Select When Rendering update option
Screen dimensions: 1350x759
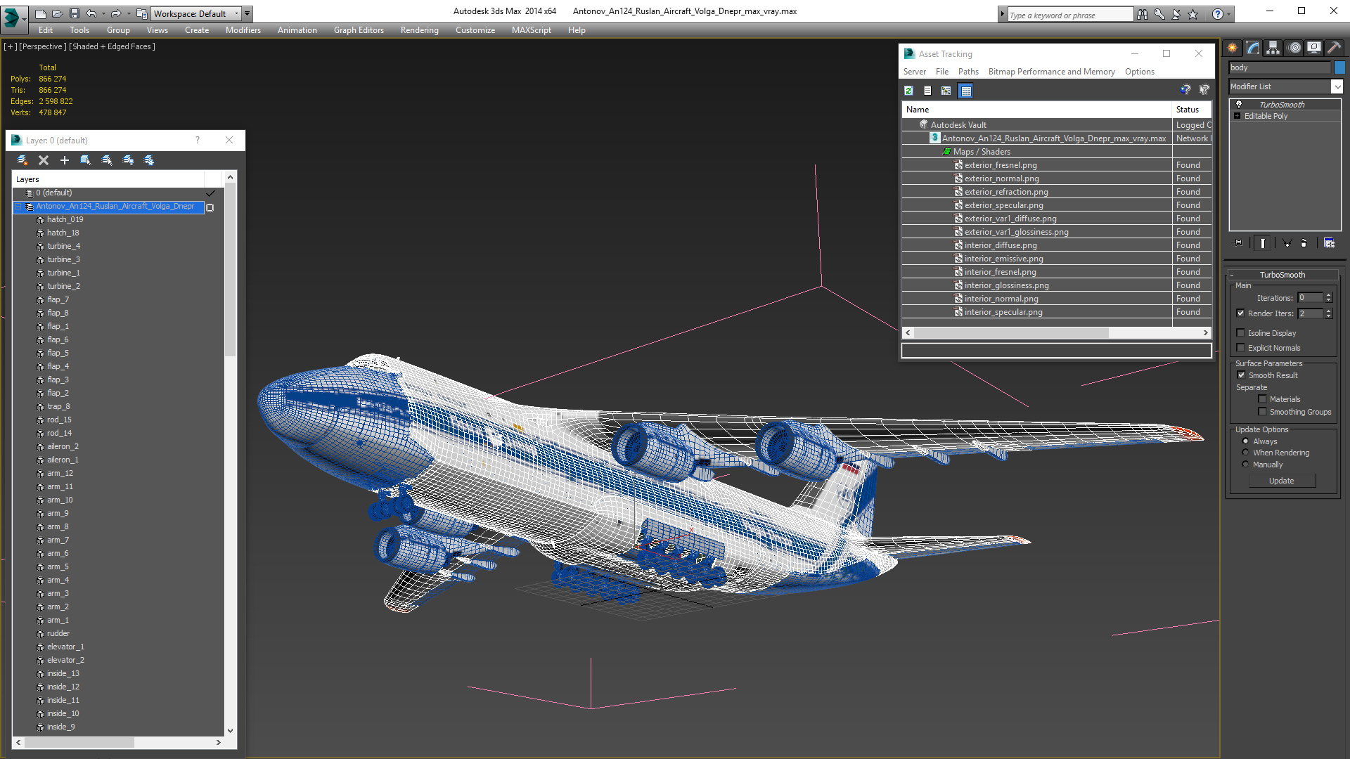point(1245,453)
